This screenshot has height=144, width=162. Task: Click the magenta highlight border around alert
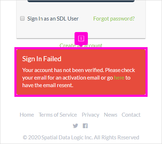coord(81,96)
